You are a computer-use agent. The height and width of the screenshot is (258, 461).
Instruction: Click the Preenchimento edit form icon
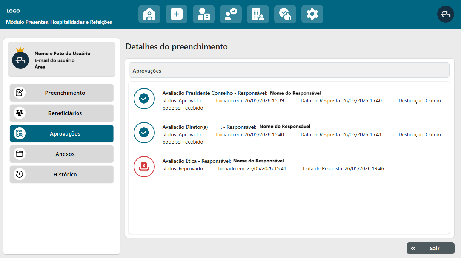tap(20, 93)
